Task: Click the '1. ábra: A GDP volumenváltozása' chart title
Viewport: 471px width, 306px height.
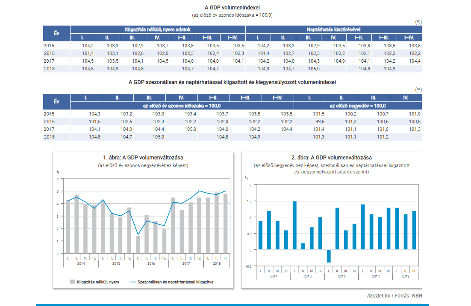Action: click(x=143, y=158)
